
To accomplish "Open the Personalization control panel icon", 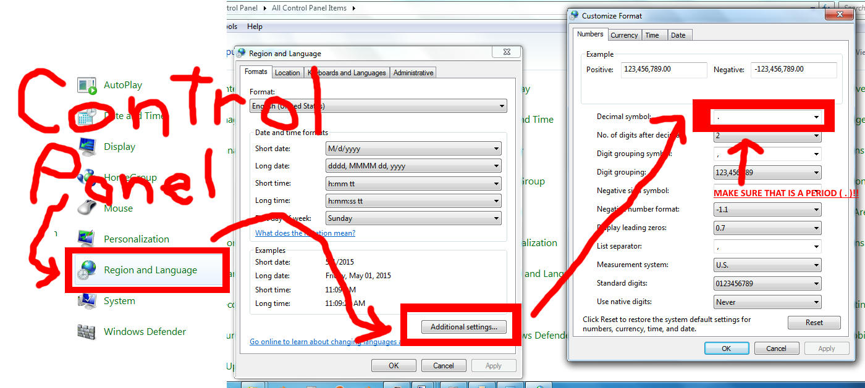I will tap(87, 239).
